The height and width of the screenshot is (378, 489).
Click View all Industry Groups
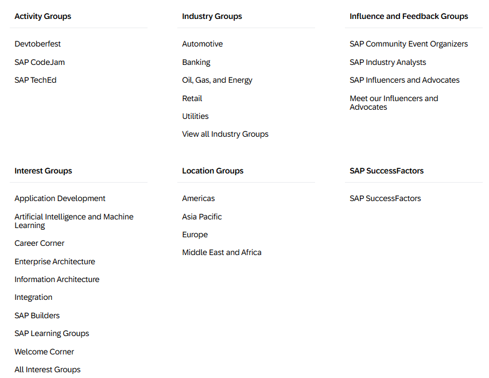pos(225,134)
